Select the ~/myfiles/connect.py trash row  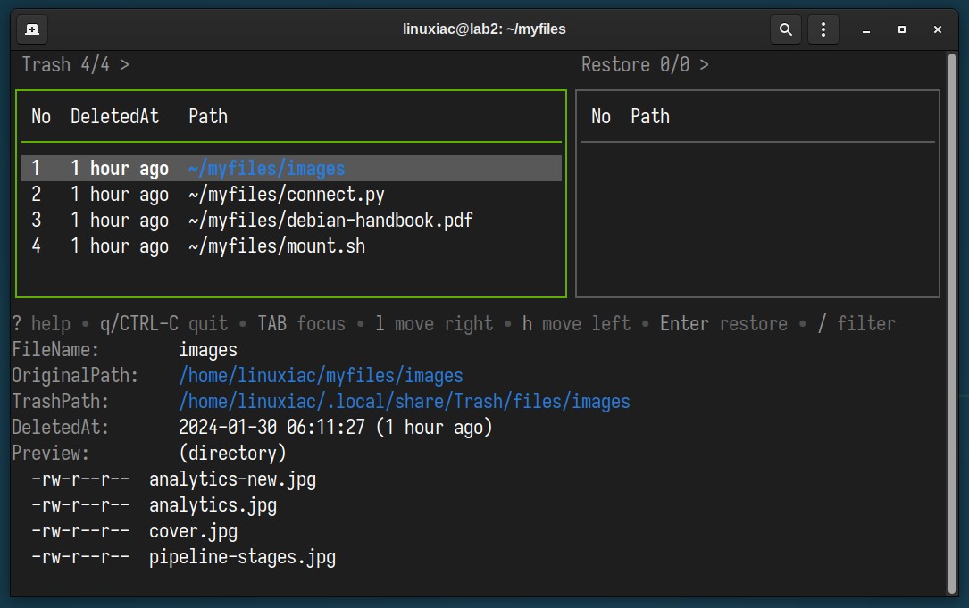coord(291,194)
